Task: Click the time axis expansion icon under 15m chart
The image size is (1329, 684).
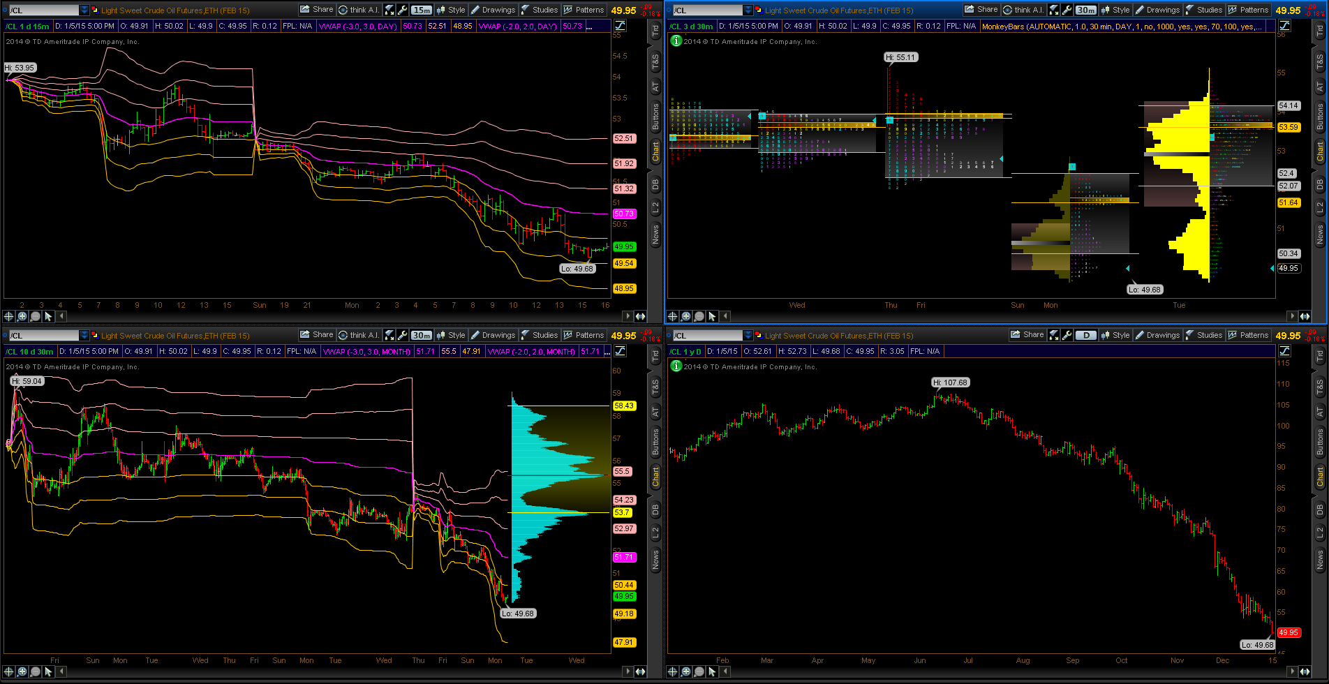Action: tap(640, 316)
